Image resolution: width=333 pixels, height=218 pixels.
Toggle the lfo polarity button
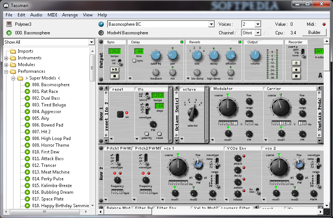(x=146, y=134)
